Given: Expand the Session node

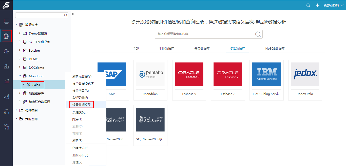Looking at the screenshot, I should pyautogui.click(x=20, y=50).
